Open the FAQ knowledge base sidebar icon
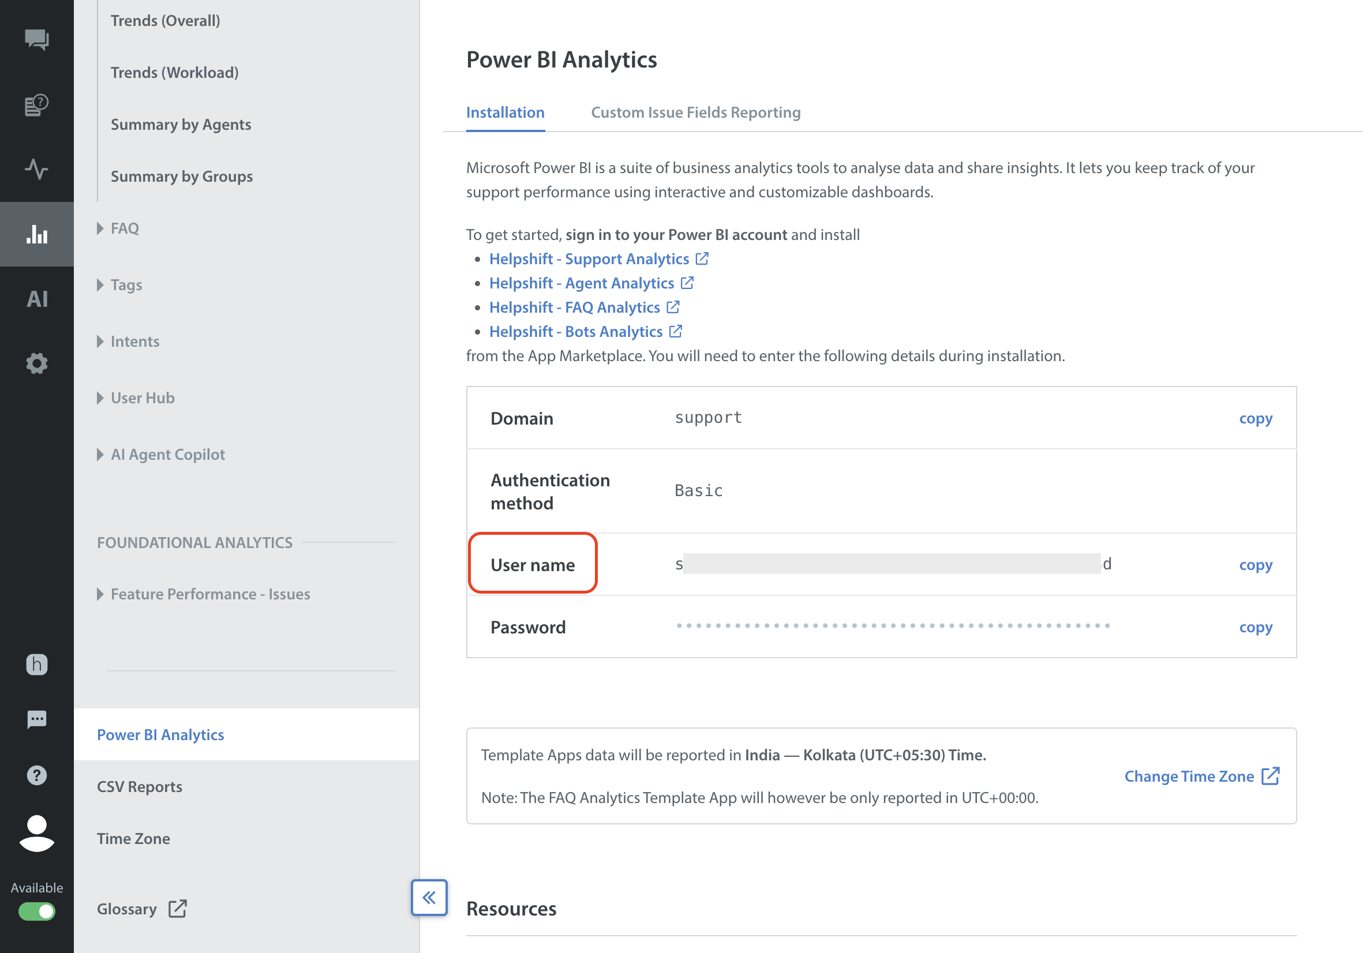1363x953 pixels. 37,105
